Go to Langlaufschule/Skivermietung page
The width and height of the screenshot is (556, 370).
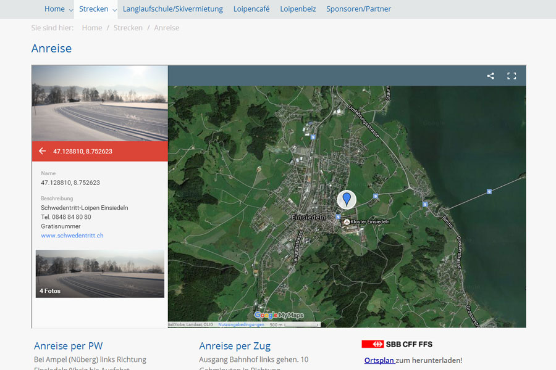173,9
